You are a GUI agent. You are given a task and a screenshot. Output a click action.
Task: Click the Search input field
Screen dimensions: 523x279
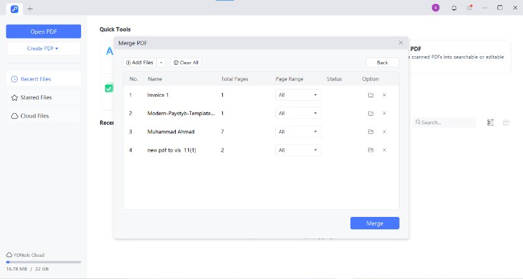click(x=445, y=122)
